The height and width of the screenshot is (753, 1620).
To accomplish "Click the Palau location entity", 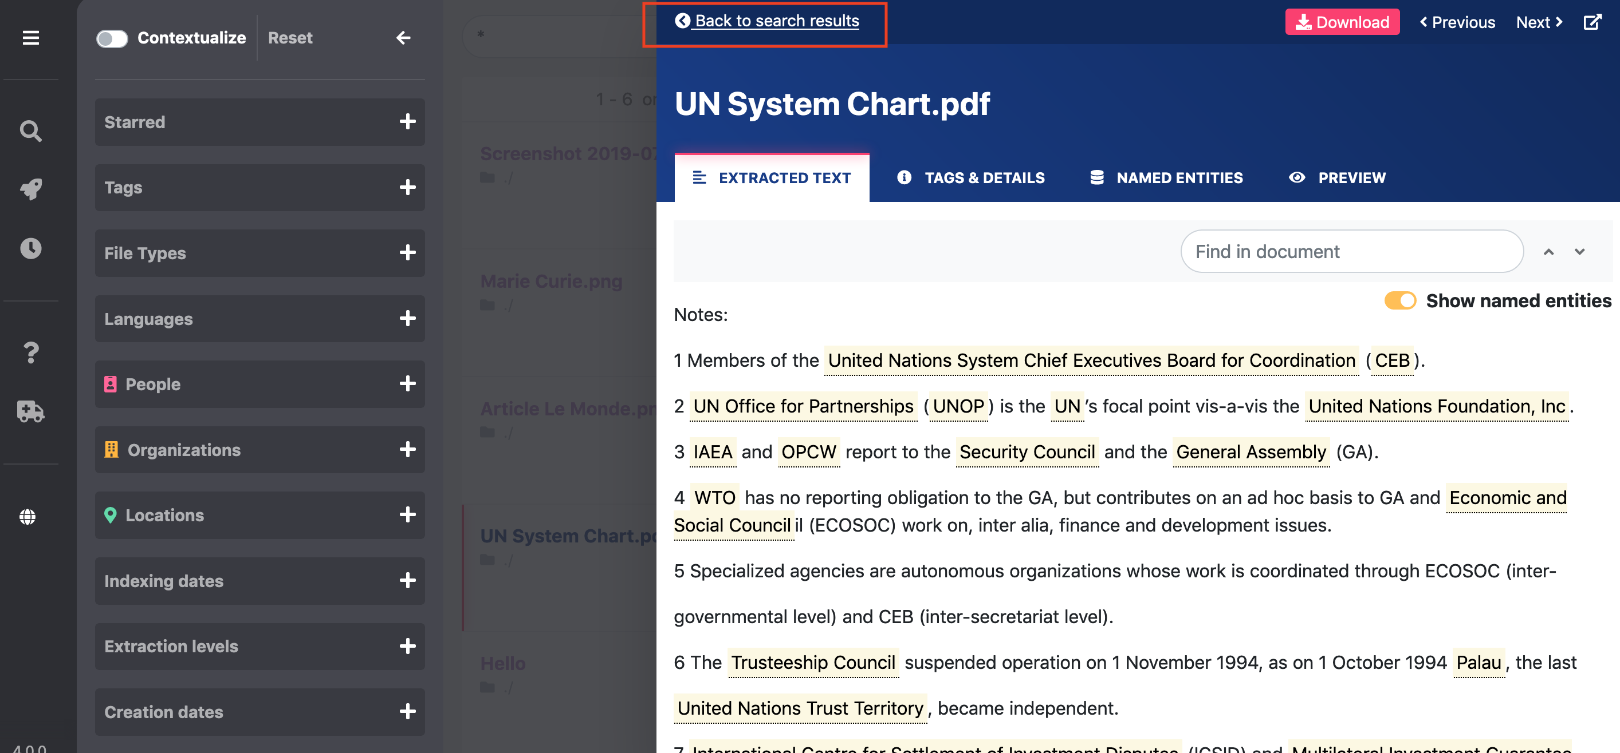I will (1479, 663).
